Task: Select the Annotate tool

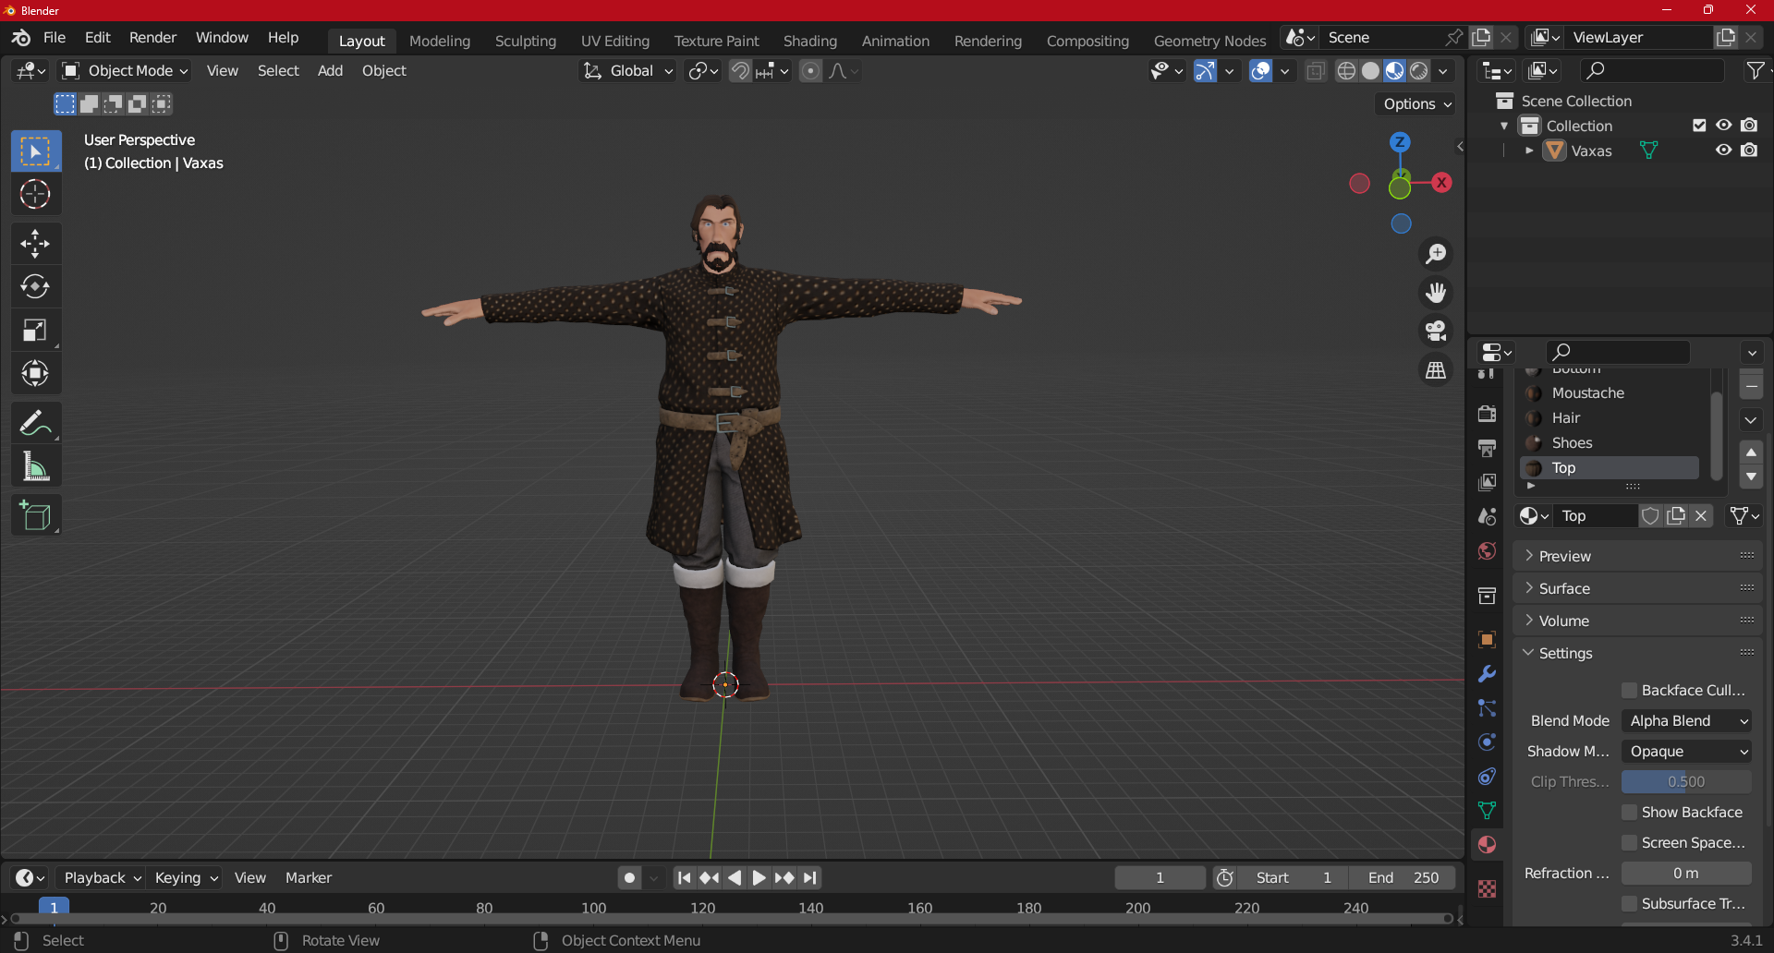Action: click(x=36, y=424)
